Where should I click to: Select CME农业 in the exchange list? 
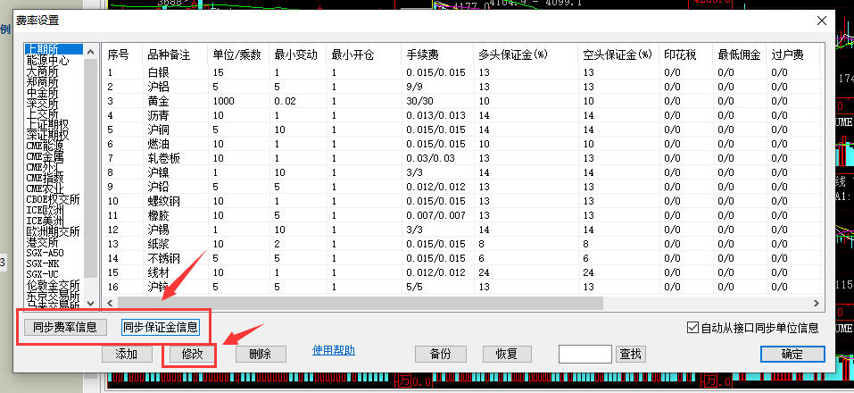[54, 188]
